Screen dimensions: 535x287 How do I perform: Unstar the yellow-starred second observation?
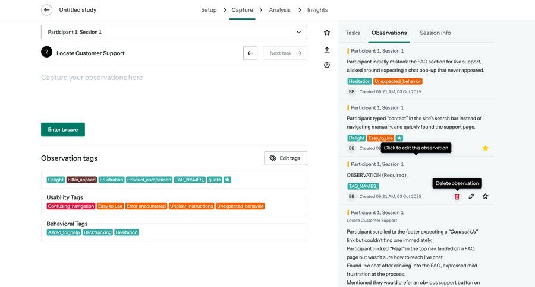(x=485, y=148)
